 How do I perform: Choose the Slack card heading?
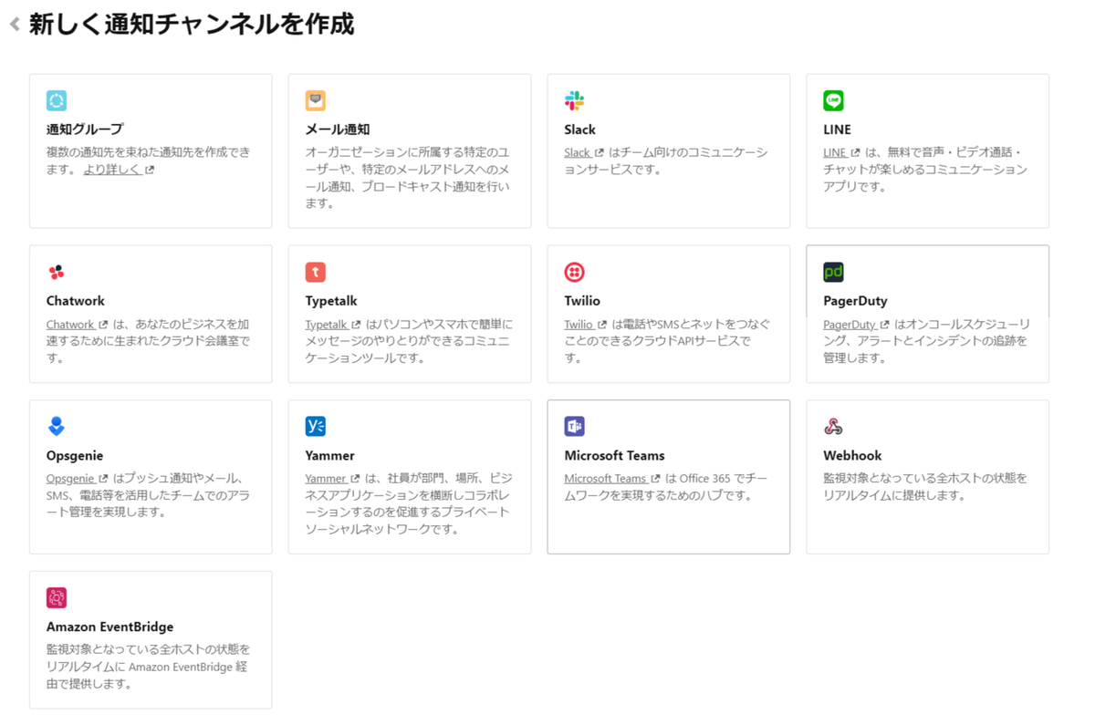click(579, 129)
